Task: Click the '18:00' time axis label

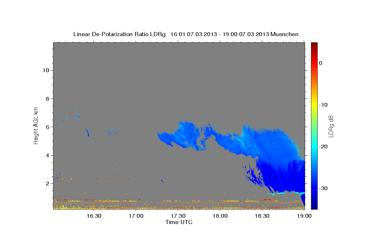Action: coord(220,216)
